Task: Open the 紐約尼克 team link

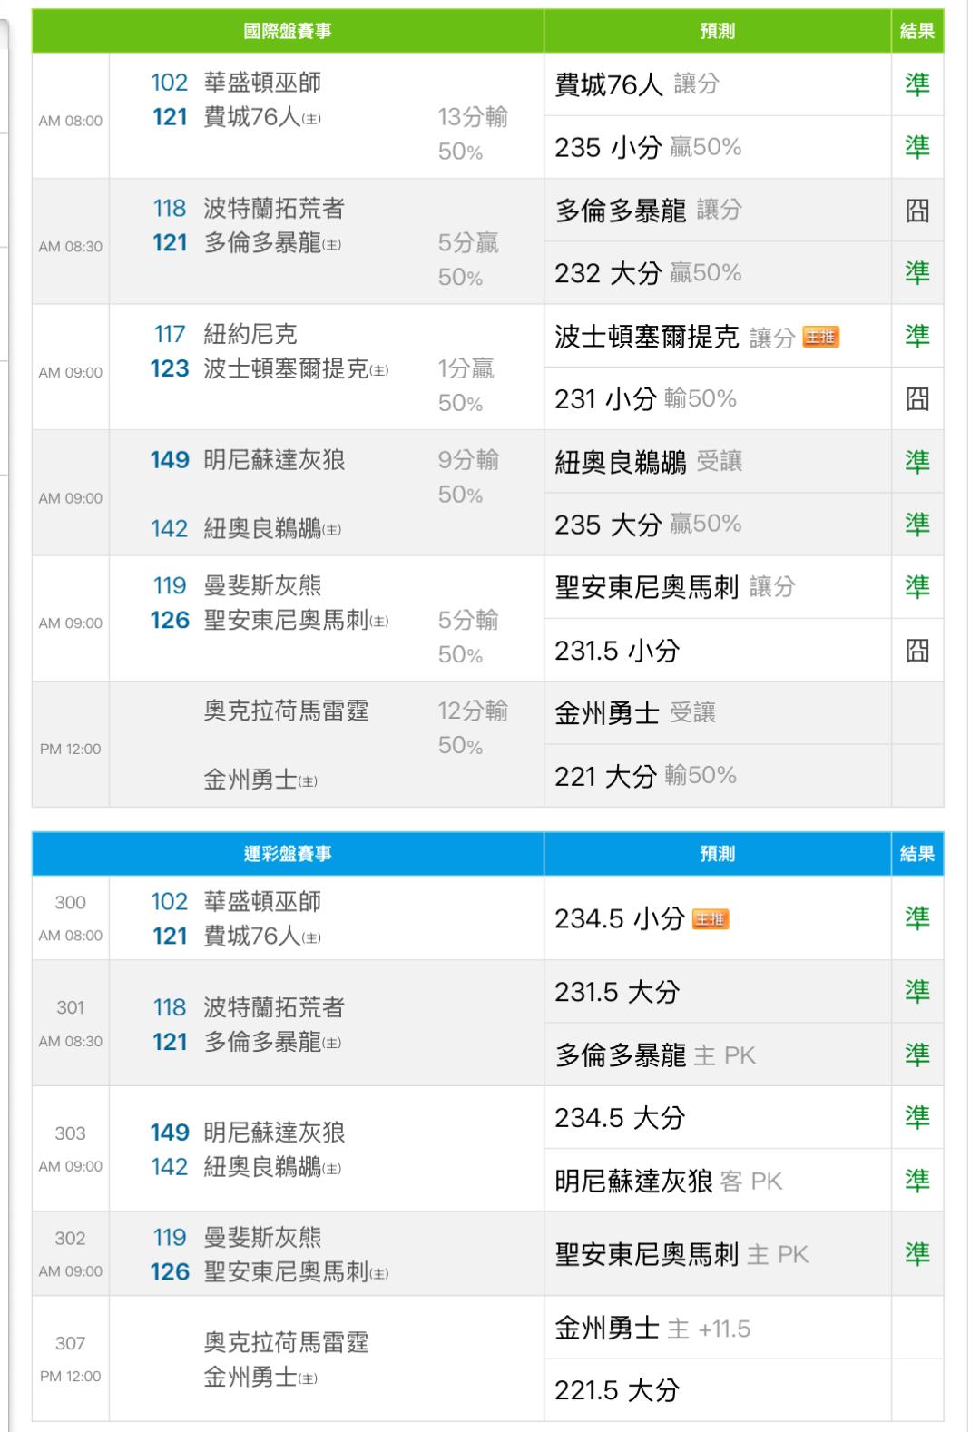Action: [250, 334]
